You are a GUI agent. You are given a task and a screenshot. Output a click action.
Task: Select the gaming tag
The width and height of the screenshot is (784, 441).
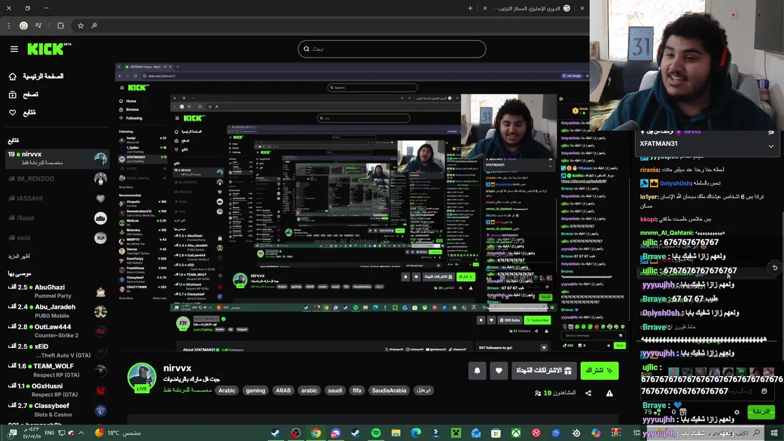point(255,390)
